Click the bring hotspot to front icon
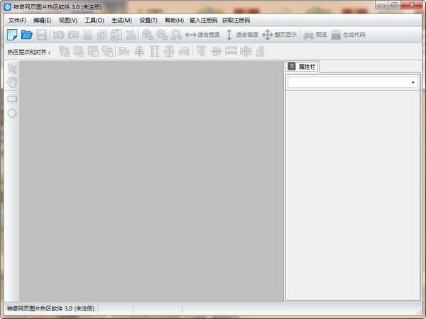The height and width of the screenshot is (319, 426). [x=65, y=51]
